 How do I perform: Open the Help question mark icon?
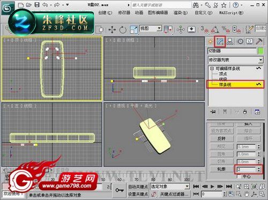click(x=235, y=5)
